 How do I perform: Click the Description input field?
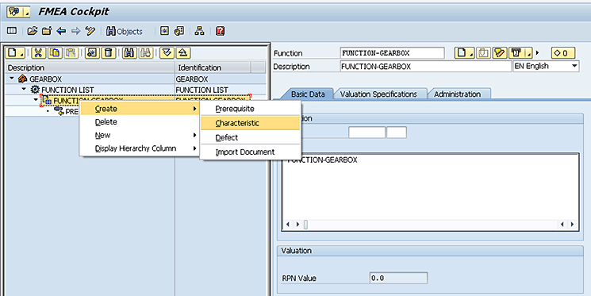click(x=425, y=67)
